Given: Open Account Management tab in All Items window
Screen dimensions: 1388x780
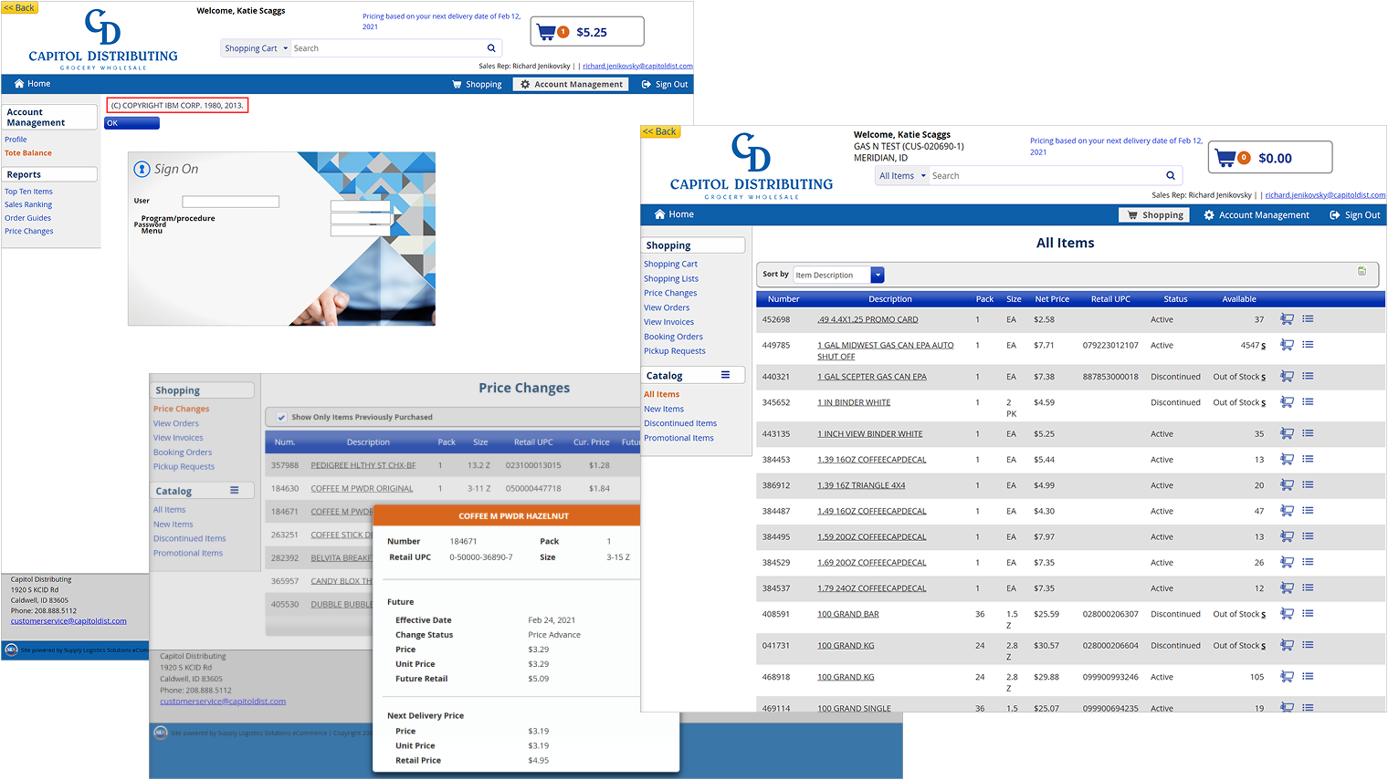Looking at the screenshot, I should coord(1256,215).
